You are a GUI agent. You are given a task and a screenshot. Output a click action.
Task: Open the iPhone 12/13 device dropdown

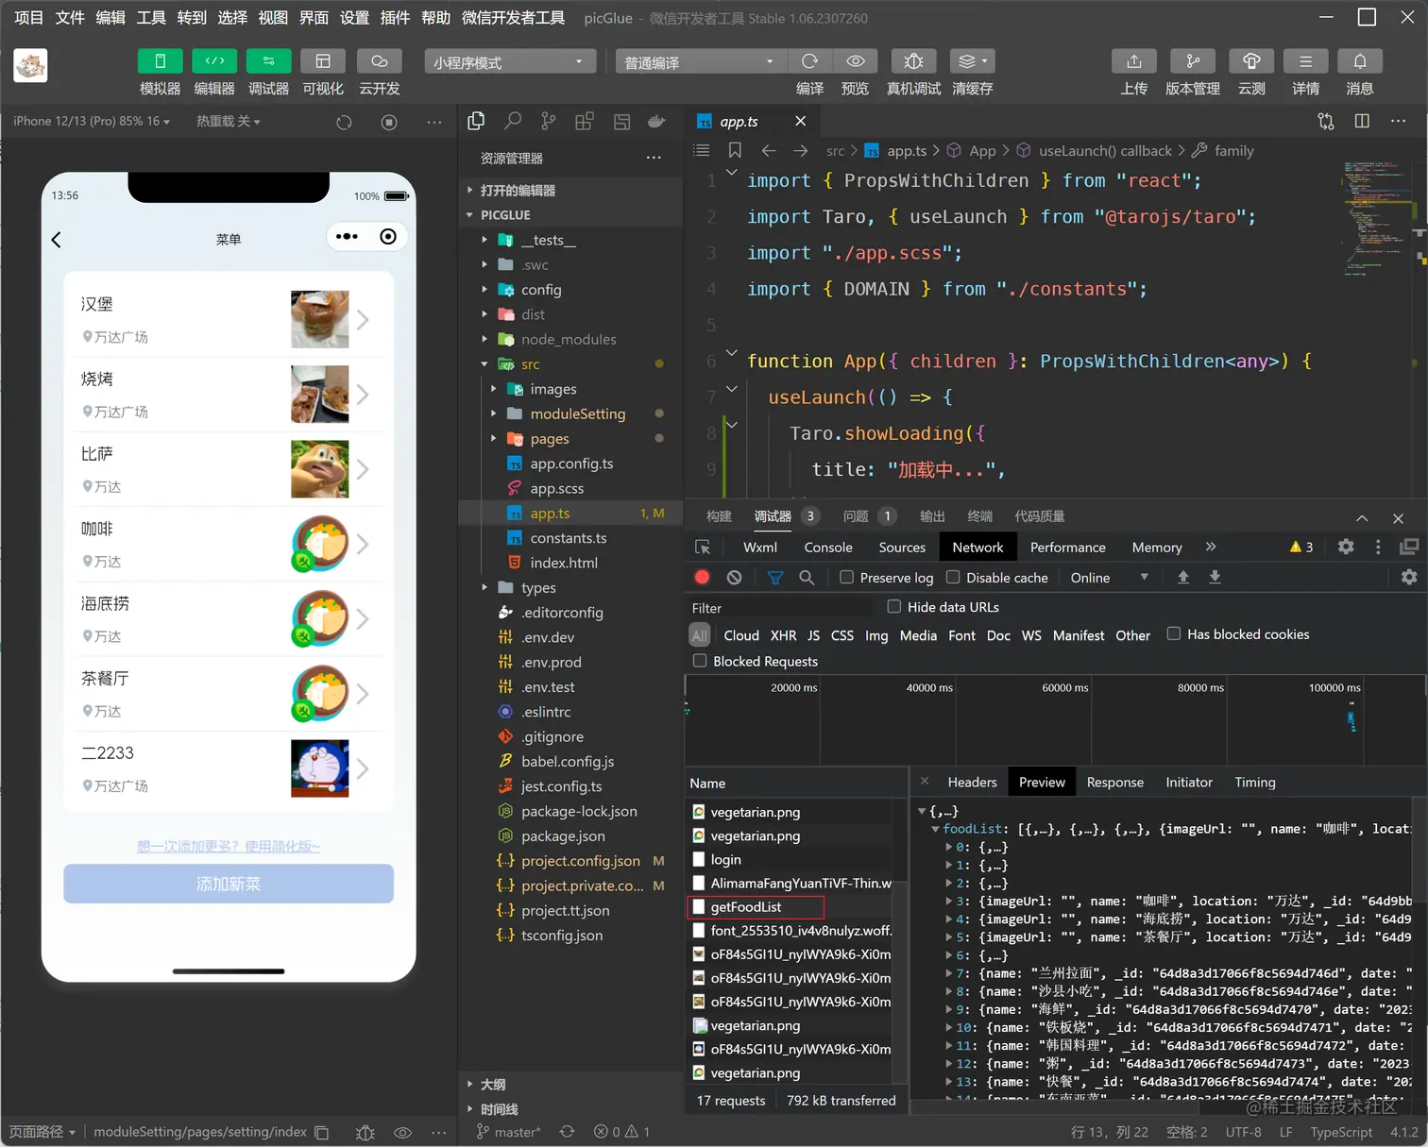[x=92, y=122]
